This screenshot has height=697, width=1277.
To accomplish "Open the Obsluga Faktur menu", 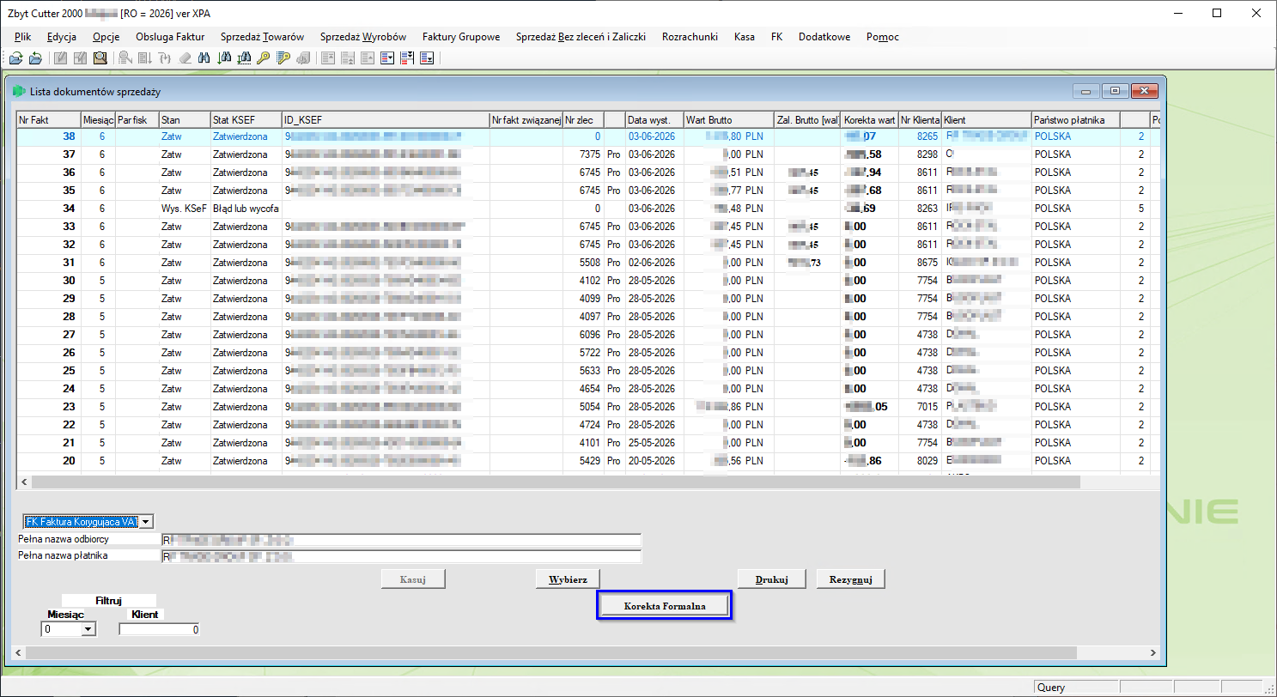I will [170, 37].
